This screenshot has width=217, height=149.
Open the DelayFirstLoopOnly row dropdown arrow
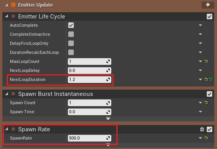click(200, 43)
